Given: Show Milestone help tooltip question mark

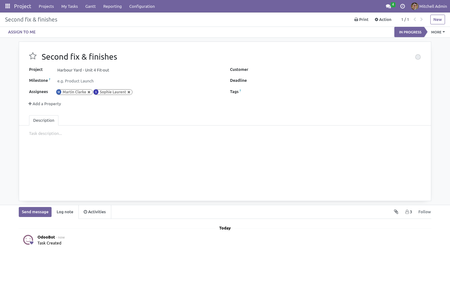Looking at the screenshot, I should 49,79.
